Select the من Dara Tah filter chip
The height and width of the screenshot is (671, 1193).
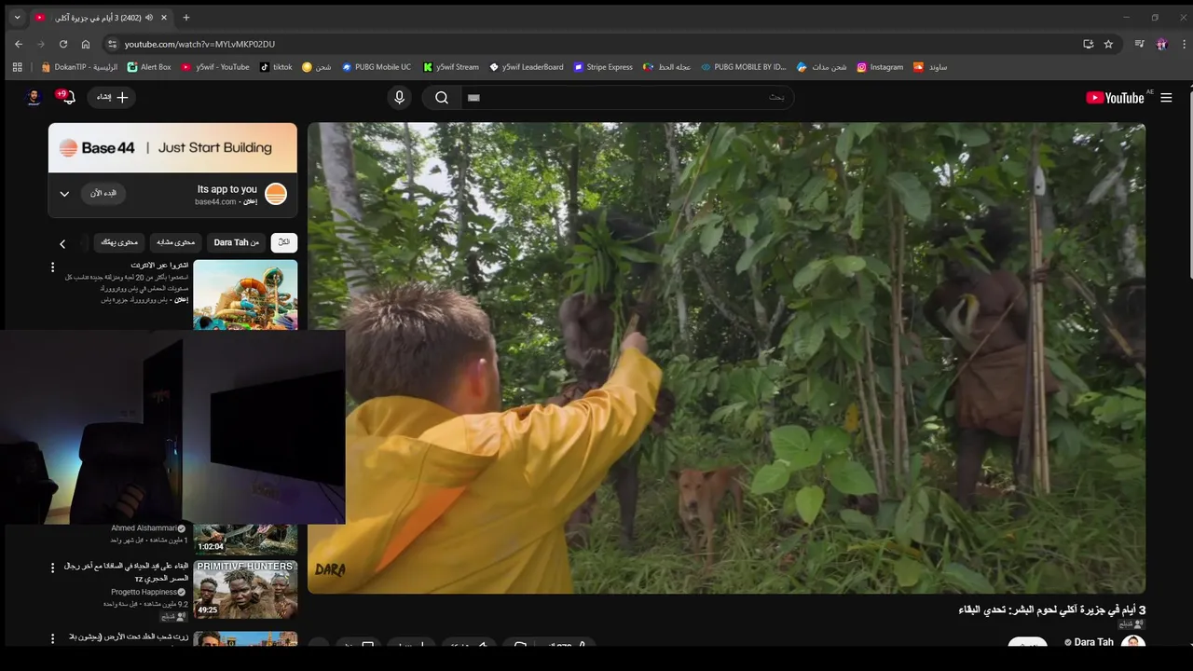pos(237,242)
